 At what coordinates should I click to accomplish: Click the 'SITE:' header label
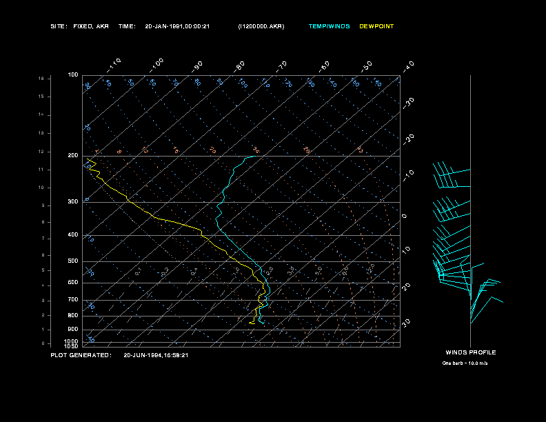(x=59, y=26)
